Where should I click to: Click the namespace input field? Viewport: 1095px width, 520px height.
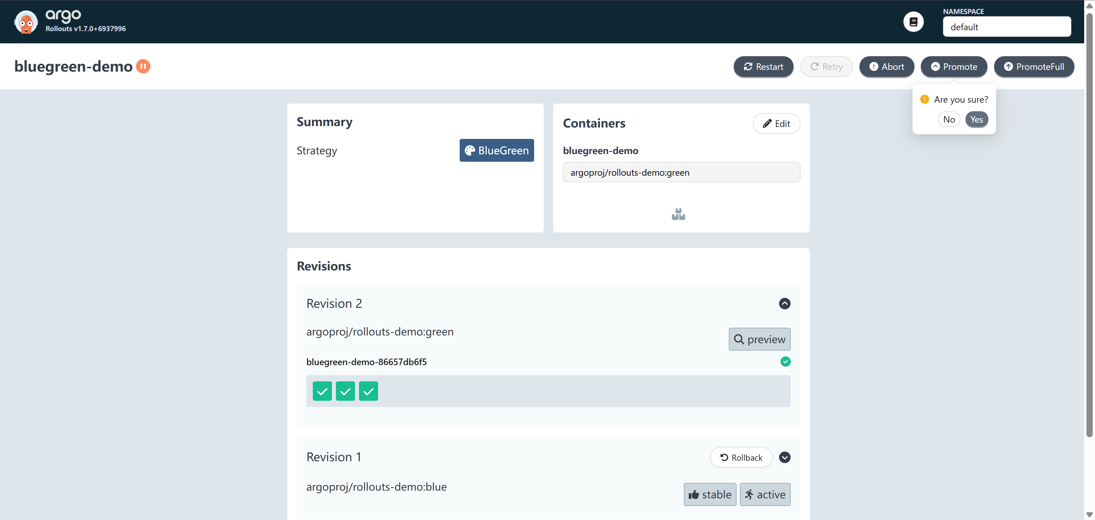[1007, 27]
